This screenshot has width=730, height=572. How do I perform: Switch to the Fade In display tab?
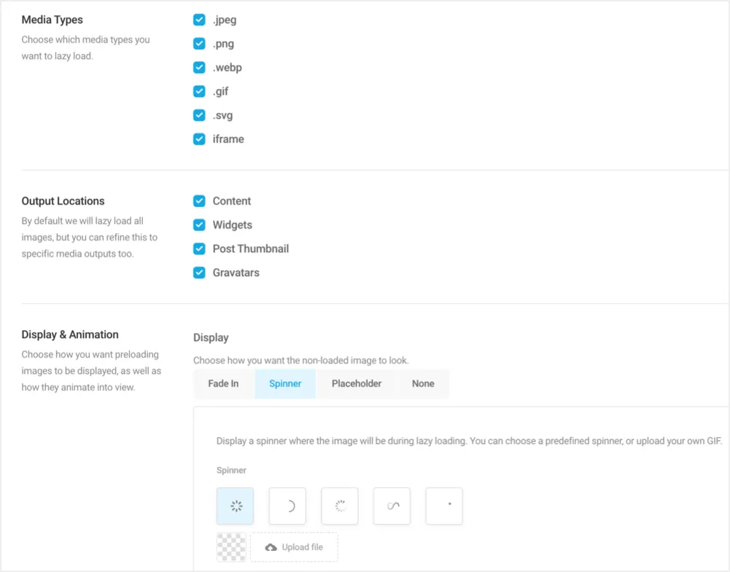click(x=223, y=384)
